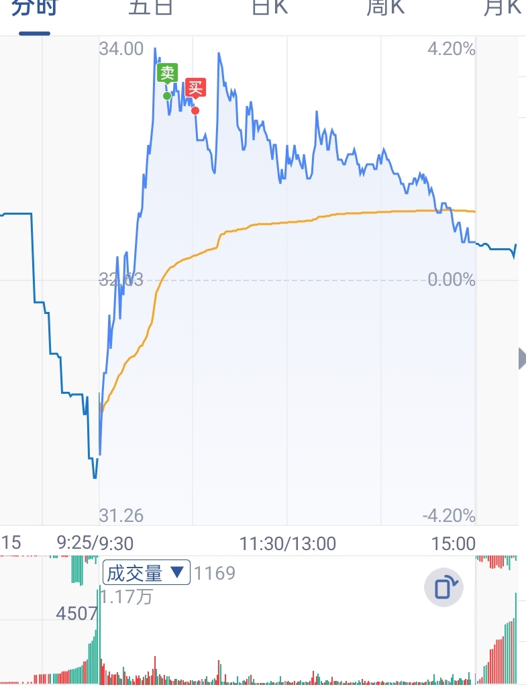Tap the red 买 buy marker
Viewport: 526px width, 693px height.
(195, 88)
